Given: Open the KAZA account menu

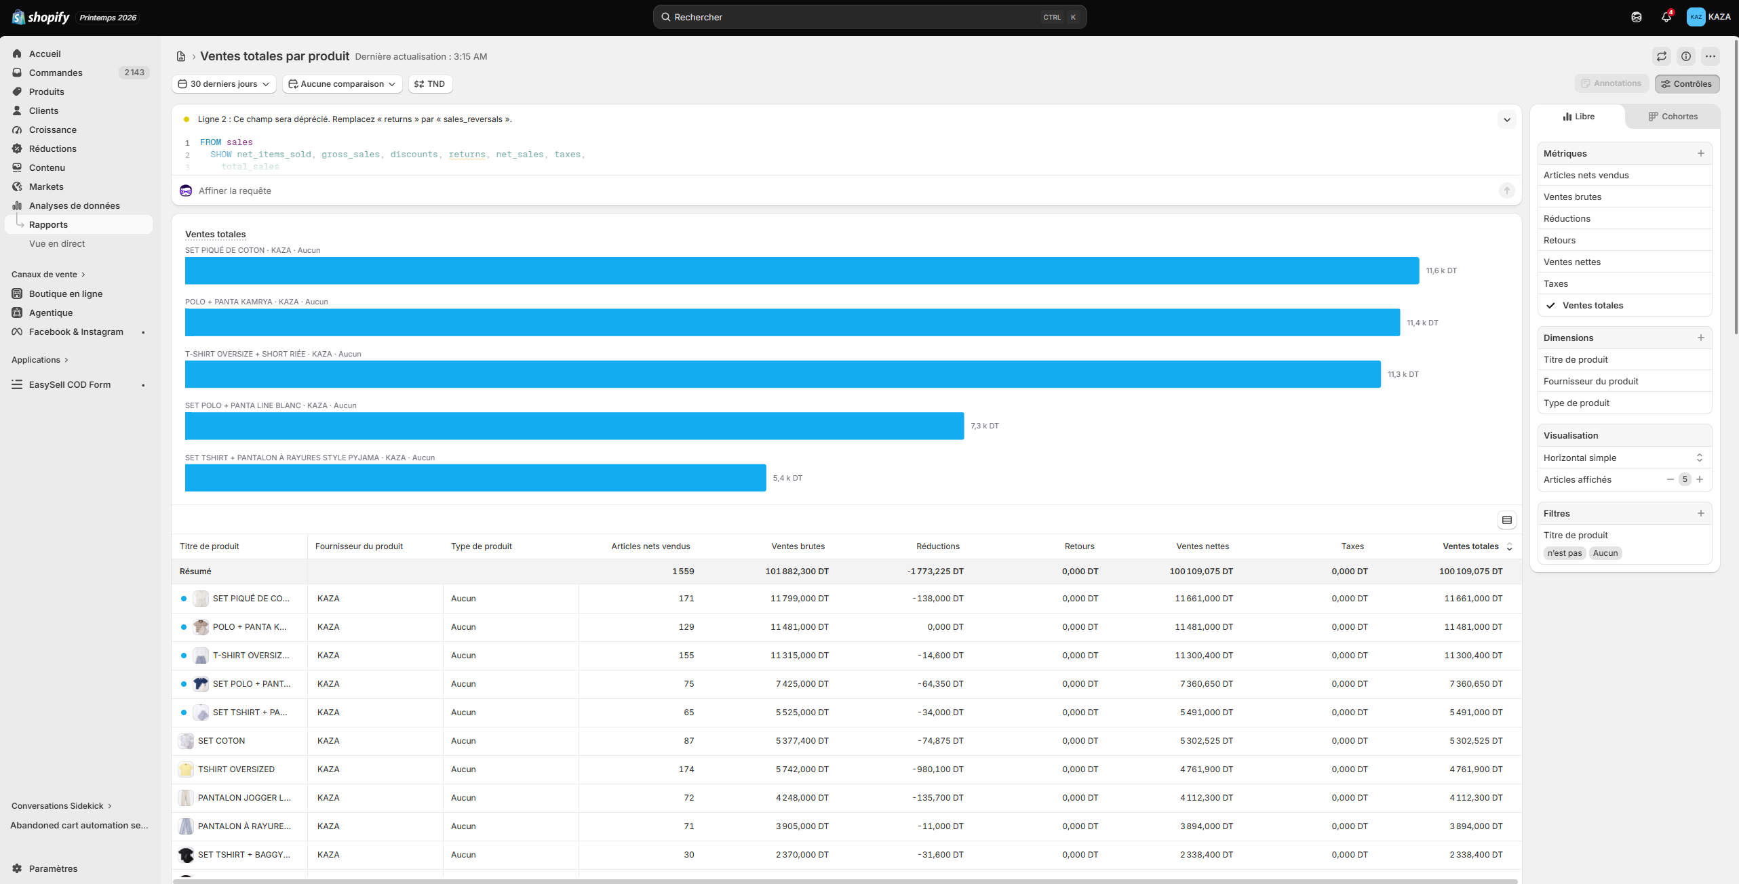Looking at the screenshot, I should [x=1708, y=17].
